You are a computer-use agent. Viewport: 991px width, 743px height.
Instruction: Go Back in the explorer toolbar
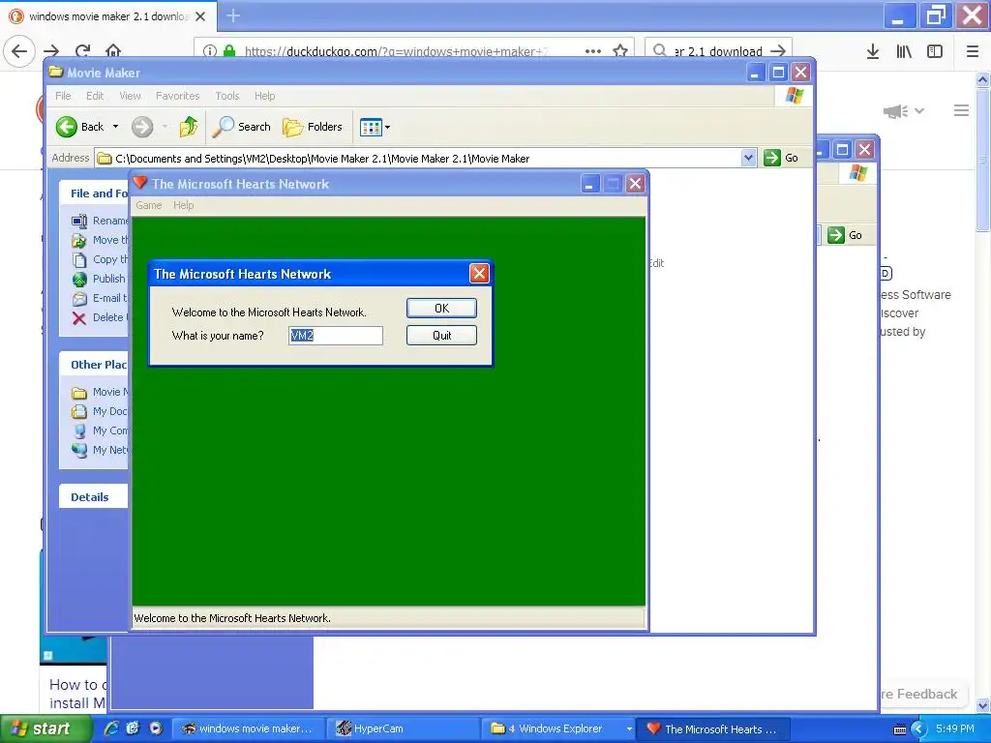(x=79, y=127)
